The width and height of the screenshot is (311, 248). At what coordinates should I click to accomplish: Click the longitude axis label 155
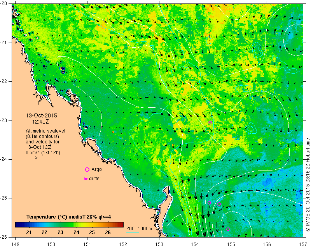pyautogui.click(x=231, y=245)
